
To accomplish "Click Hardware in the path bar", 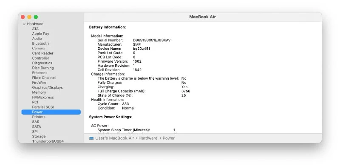I will (148, 138).
